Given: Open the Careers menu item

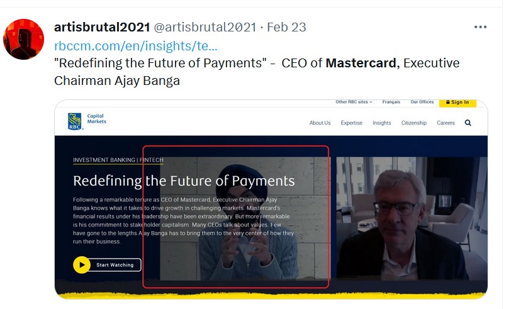Looking at the screenshot, I should coord(445,123).
